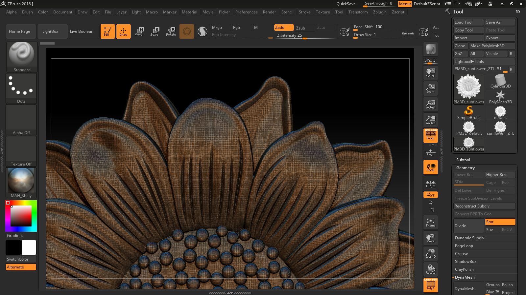Click Reconstruct Subdiv
Screen dimensions: 526x295
tap(485, 206)
